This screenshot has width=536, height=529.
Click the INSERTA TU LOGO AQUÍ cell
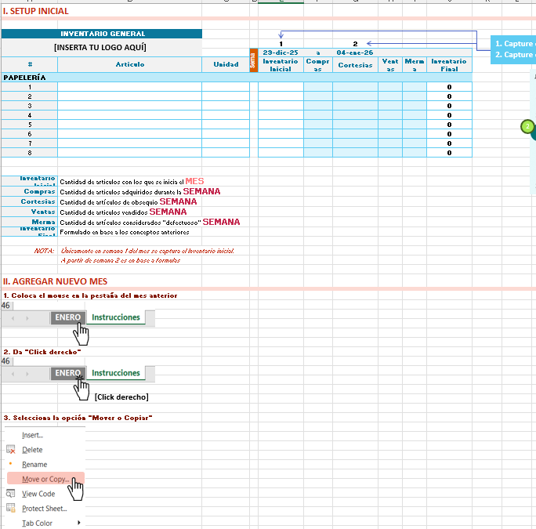tap(100, 47)
